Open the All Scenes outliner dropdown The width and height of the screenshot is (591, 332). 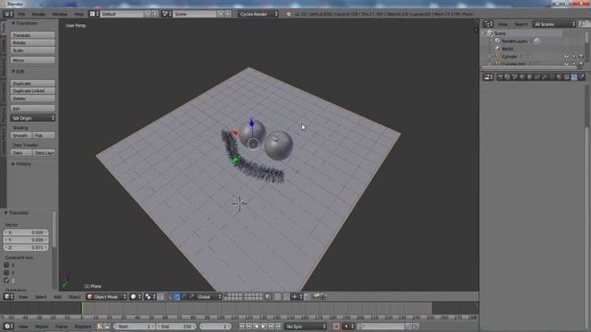click(x=554, y=24)
